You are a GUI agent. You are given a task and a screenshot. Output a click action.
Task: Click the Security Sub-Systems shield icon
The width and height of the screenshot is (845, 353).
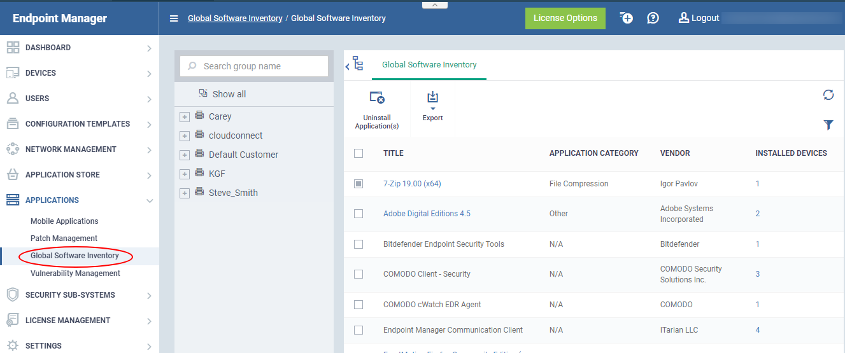pyautogui.click(x=13, y=295)
